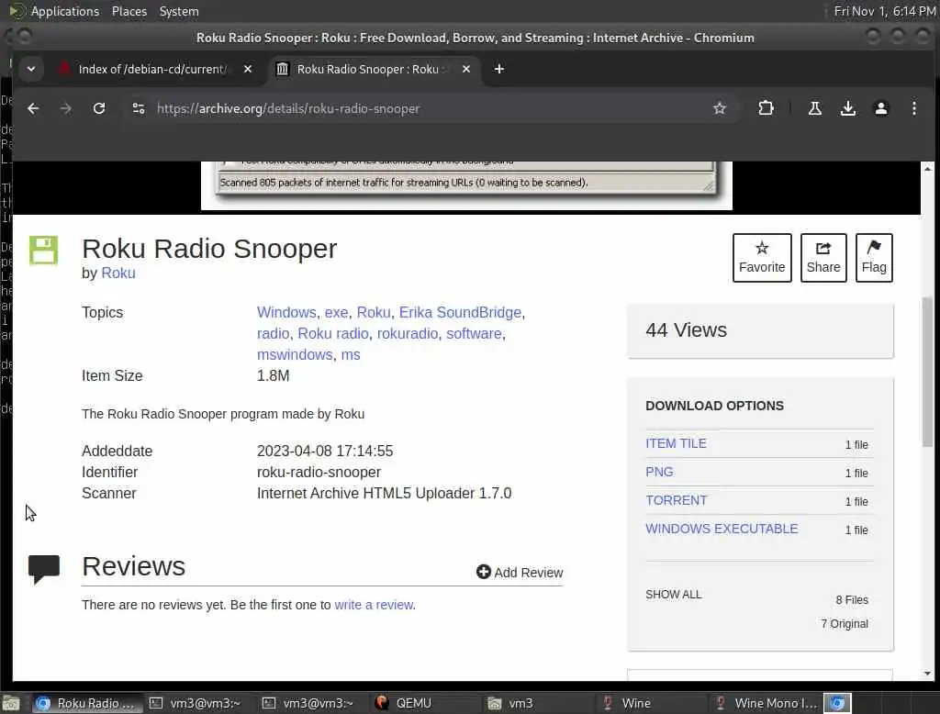The image size is (940, 714).
Task: Click the Snooper screenshot preview thumbnail
Action: pos(466,185)
